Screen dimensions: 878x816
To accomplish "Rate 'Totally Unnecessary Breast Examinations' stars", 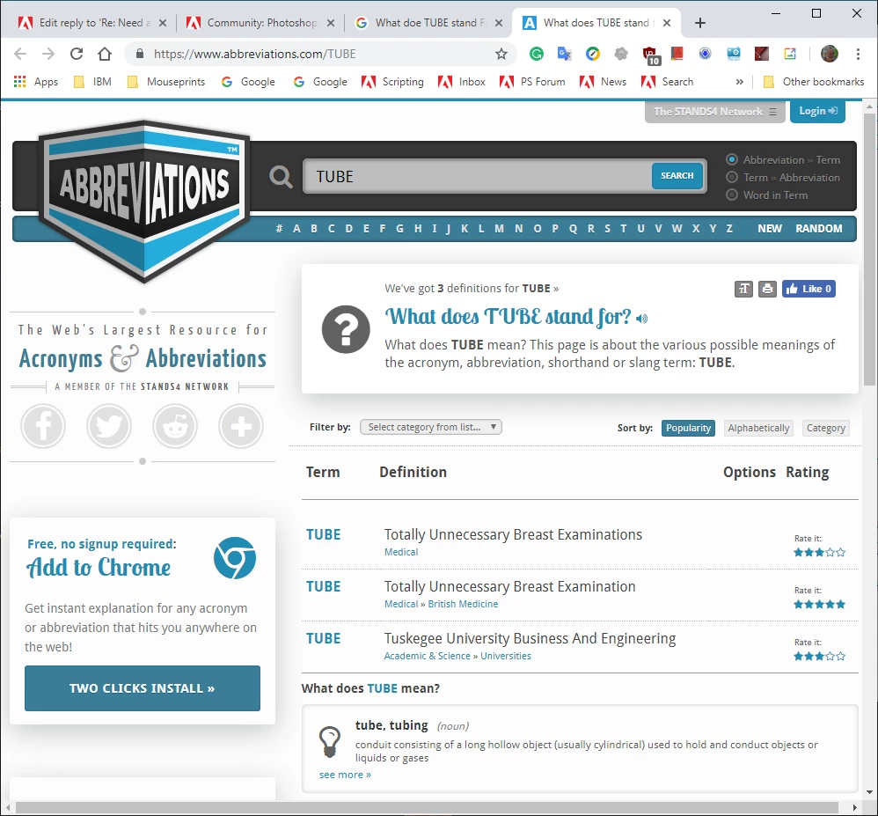I will [819, 553].
